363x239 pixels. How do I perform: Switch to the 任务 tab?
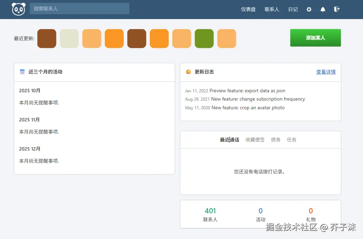click(x=291, y=140)
